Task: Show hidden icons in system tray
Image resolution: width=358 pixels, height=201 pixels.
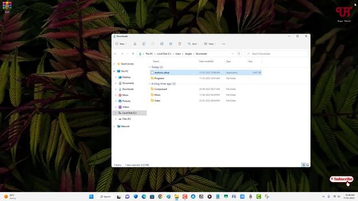Action: click(x=323, y=197)
